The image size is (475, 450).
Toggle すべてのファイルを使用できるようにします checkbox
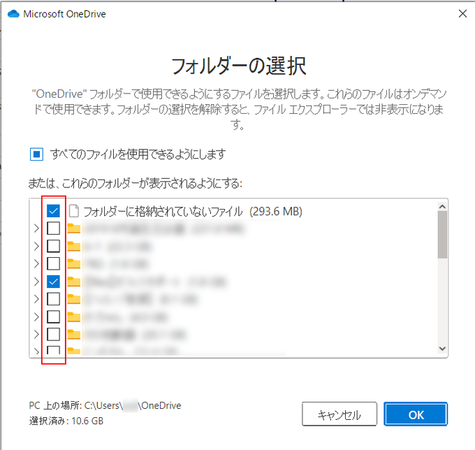[36, 154]
